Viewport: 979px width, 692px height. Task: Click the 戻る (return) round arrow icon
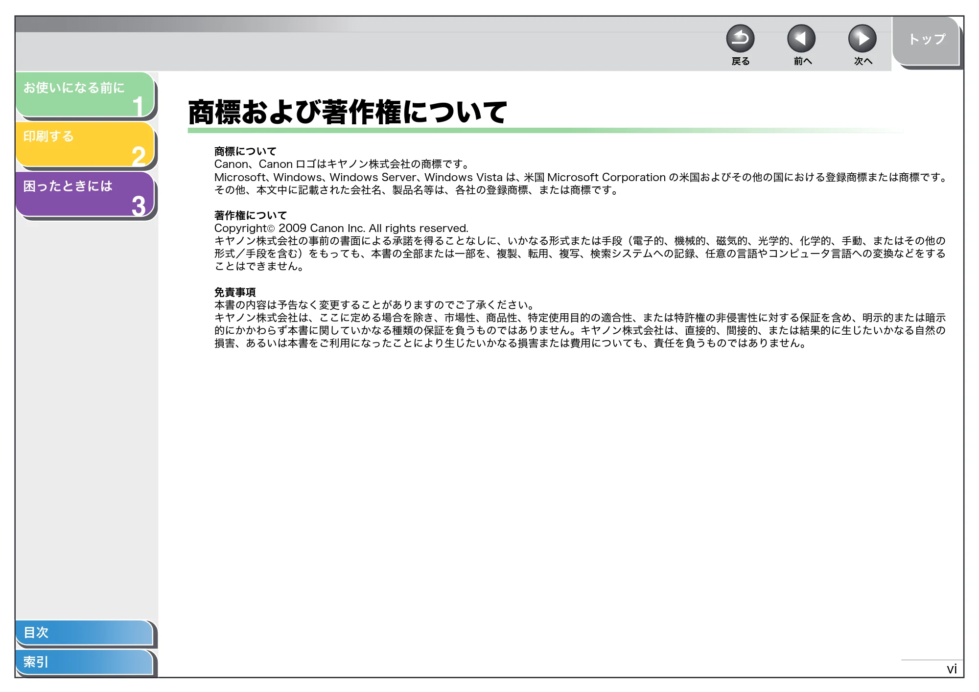[740, 39]
